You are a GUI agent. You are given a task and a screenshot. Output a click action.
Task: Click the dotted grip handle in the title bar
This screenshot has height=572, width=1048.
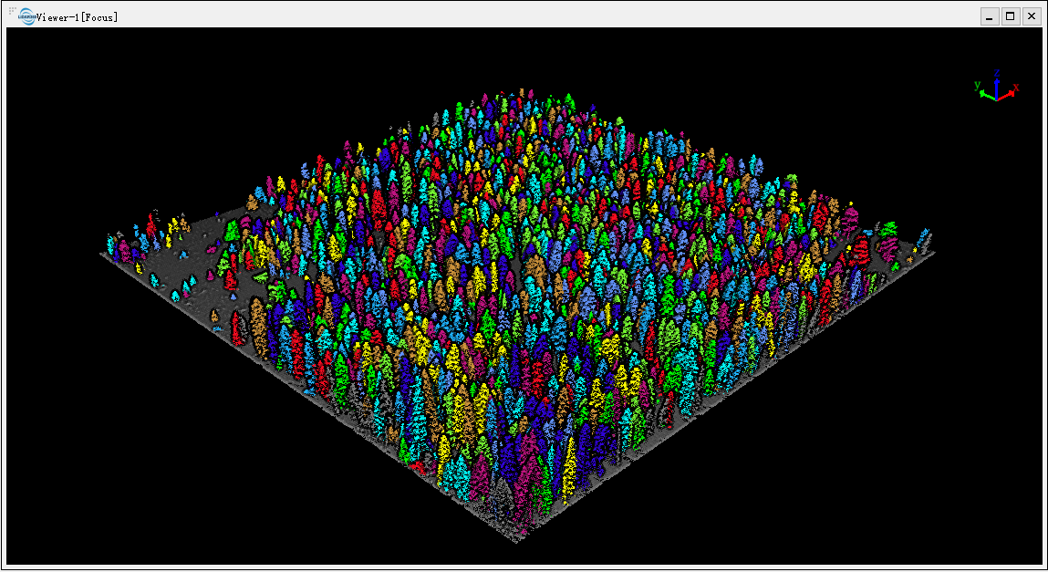tap(12, 11)
